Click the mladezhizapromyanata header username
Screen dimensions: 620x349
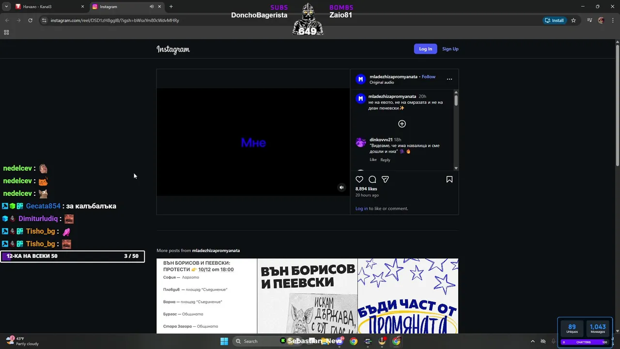point(394,77)
